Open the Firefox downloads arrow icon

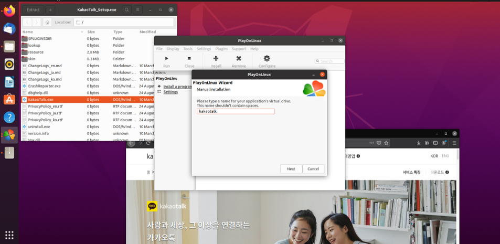click(x=419, y=143)
